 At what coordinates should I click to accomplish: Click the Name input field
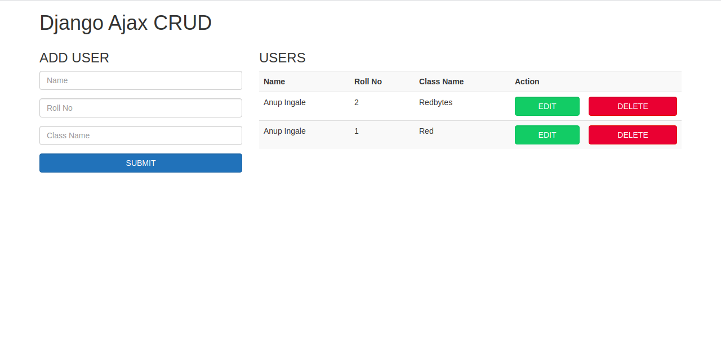point(140,80)
